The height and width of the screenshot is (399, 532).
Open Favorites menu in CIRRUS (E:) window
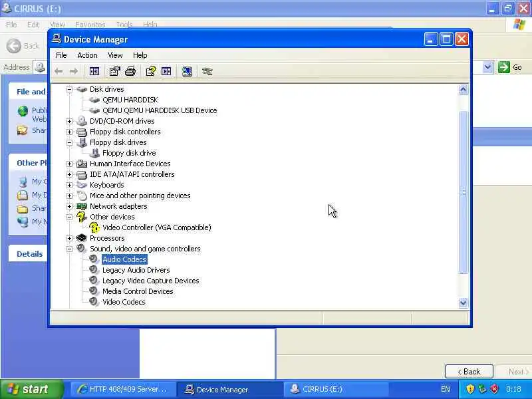(x=90, y=25)
